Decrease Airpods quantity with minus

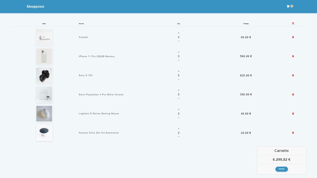click(179, 41)
